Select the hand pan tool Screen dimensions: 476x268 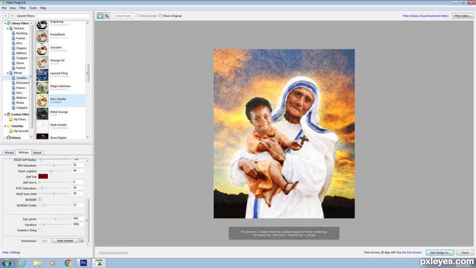[x=100, y=16]
